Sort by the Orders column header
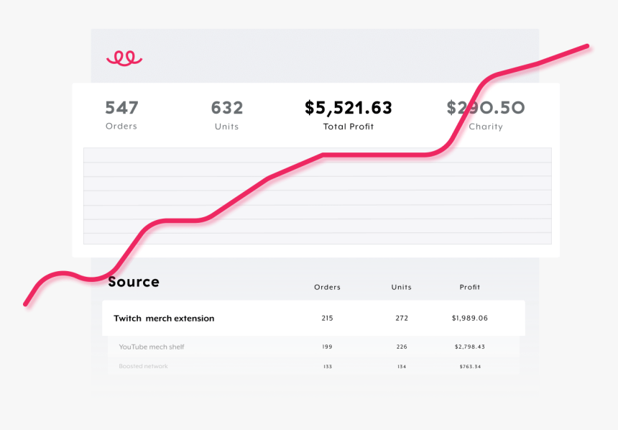Screen dimensions: 618x430 coord(327,288)
